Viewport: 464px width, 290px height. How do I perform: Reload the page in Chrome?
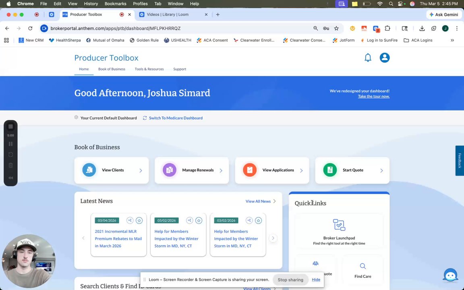point(30,29)
